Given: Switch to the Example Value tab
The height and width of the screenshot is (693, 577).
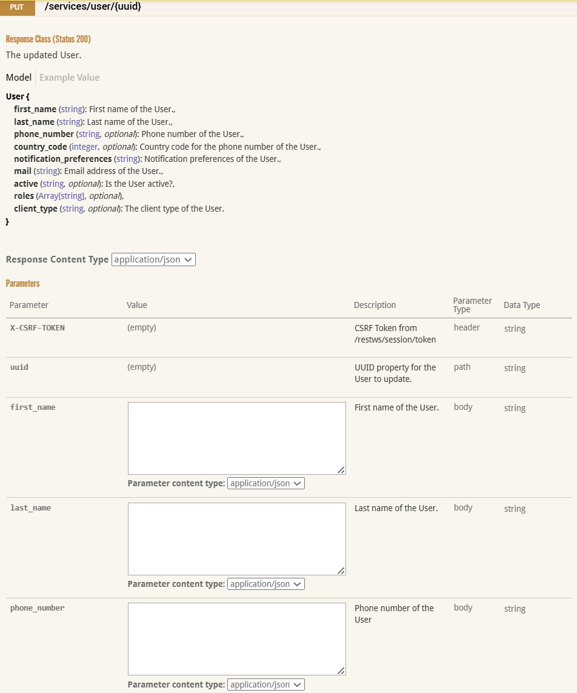Looking at the screenshot, I should [69, 78].
